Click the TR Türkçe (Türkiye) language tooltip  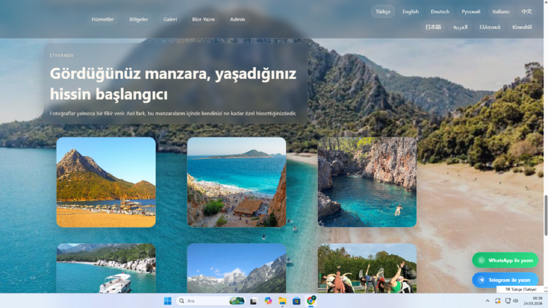tap(520, 289)
